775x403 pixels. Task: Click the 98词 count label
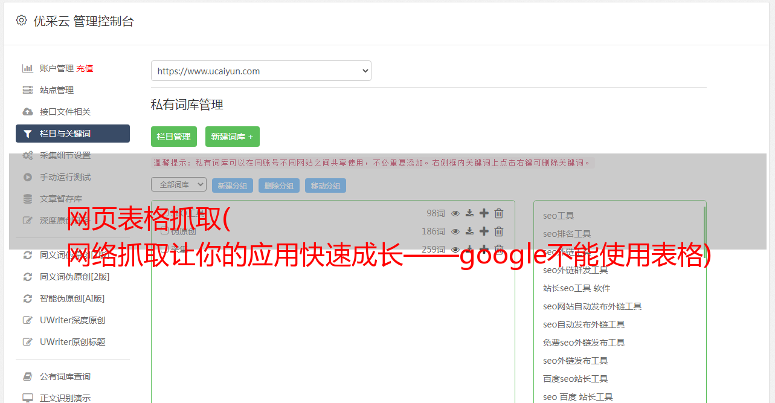click(x=436, y=213)
